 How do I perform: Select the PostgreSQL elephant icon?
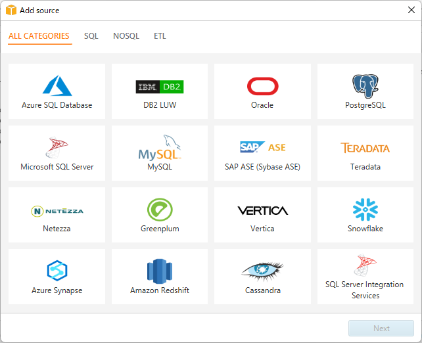tap(365, 86)
